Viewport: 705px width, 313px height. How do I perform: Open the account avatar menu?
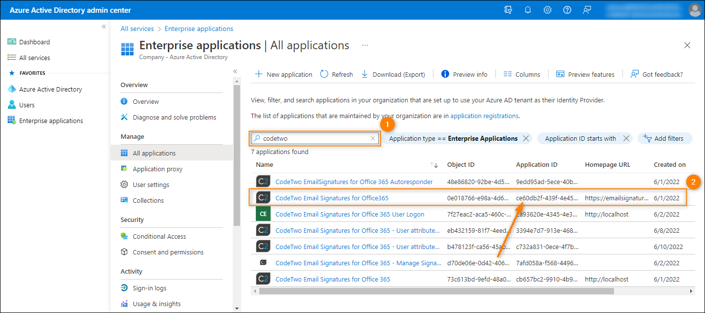[x=694, y=10]
